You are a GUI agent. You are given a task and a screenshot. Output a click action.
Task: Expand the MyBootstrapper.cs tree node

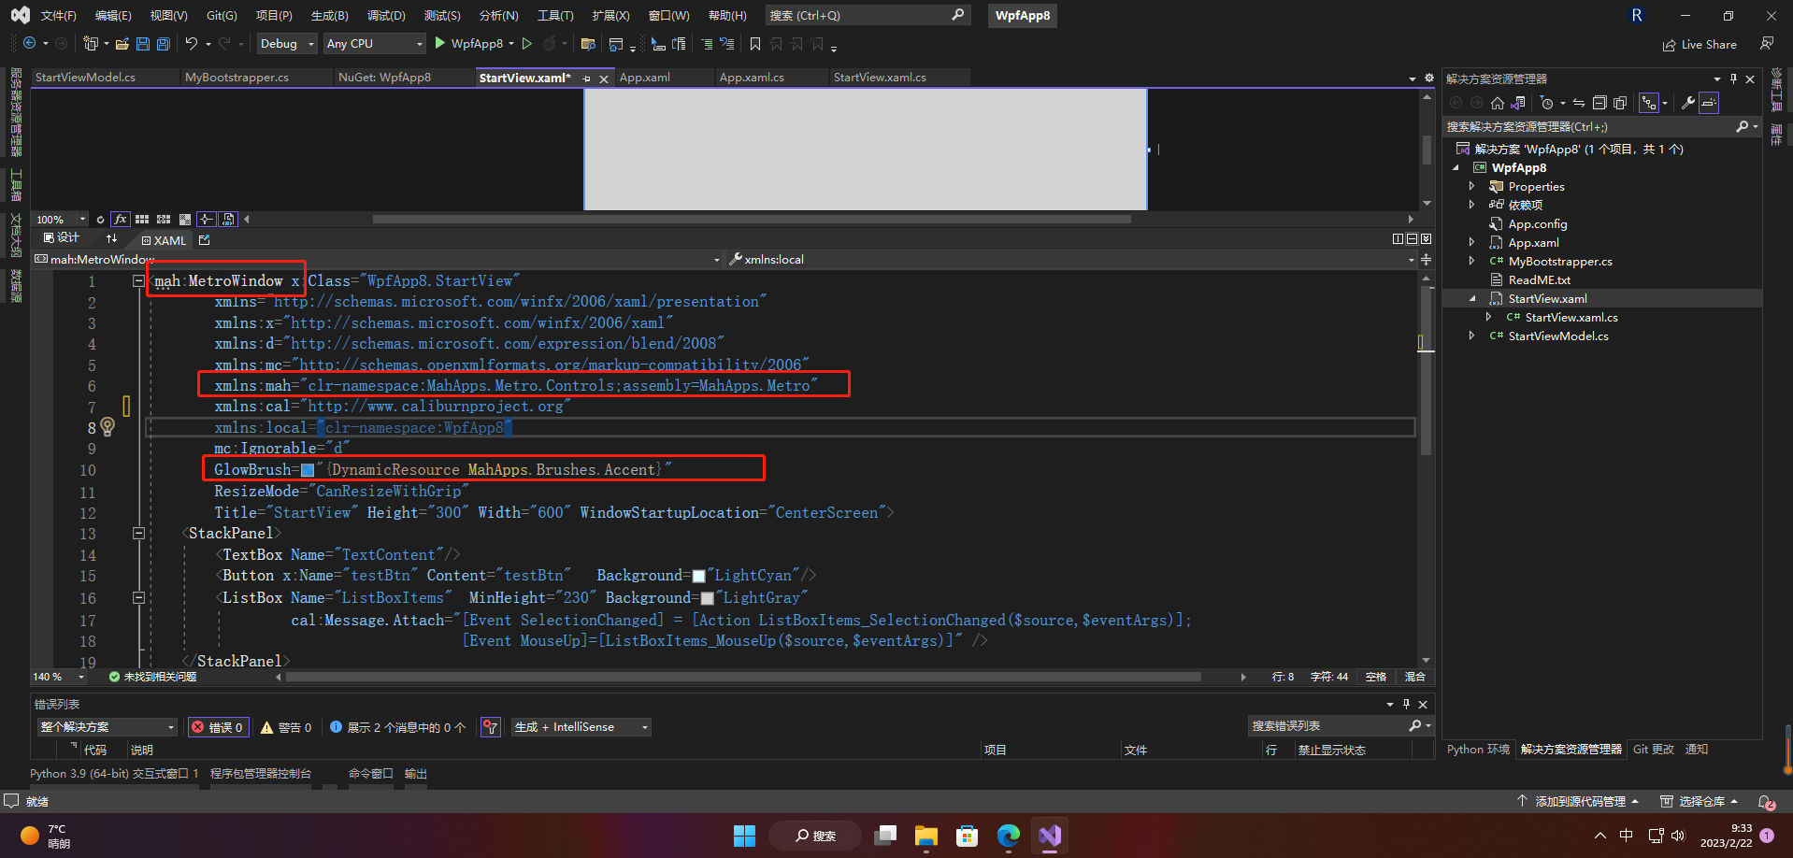point(1472,261)
